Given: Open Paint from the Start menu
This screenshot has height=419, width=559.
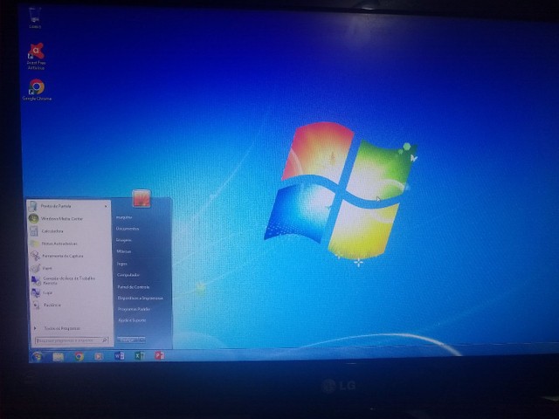Looking at the screenshot, I should coord(69,268).
